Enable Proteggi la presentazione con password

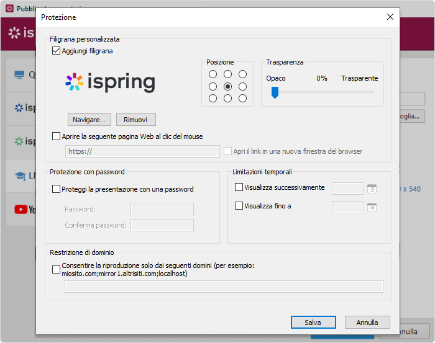pos(56,189)
